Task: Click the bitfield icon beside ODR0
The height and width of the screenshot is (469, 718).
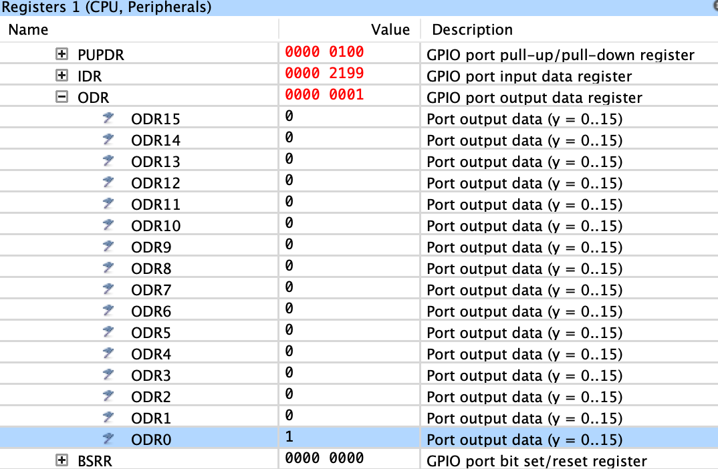Action: [108, 438]
